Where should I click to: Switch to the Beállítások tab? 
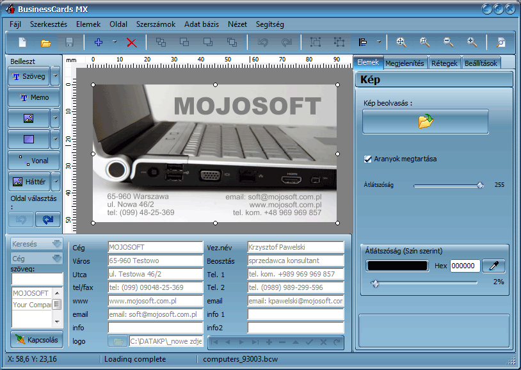pyautogui.click(x=481, y=63)
